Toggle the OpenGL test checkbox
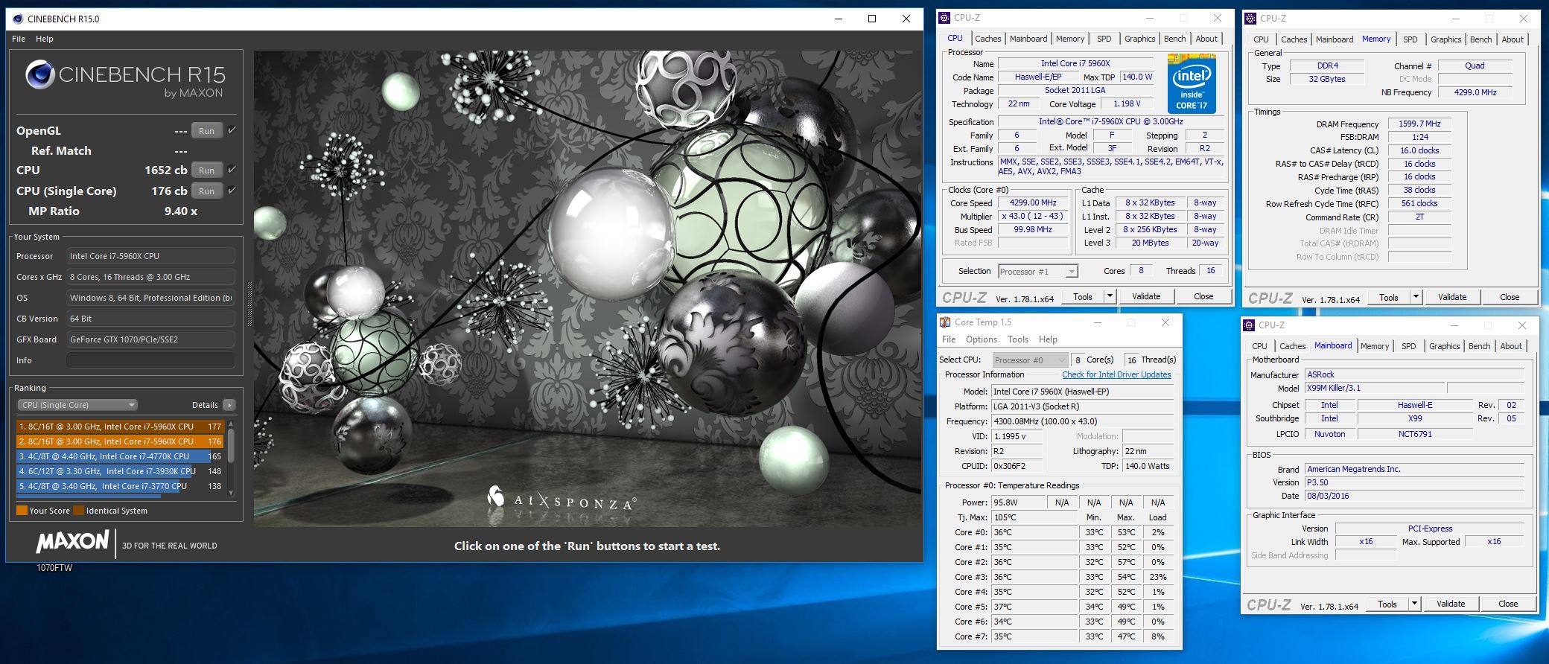This screenshot has width=1549, height=664. [x=232, y=130]
